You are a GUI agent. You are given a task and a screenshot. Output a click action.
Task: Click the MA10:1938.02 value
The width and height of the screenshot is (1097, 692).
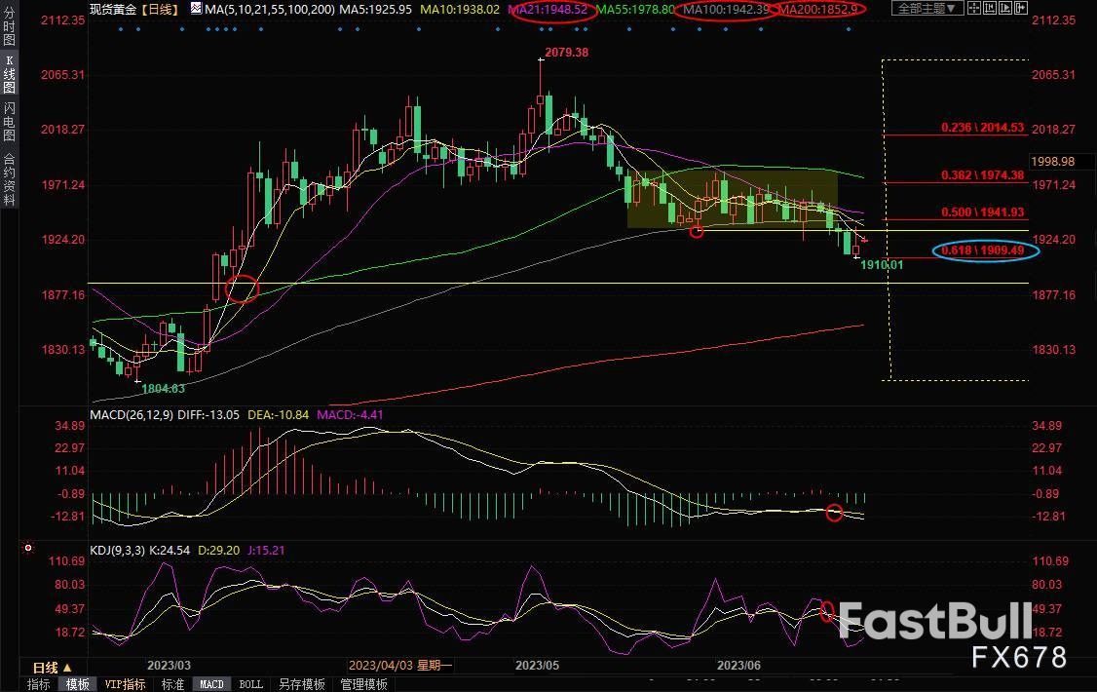pos(460,9)
